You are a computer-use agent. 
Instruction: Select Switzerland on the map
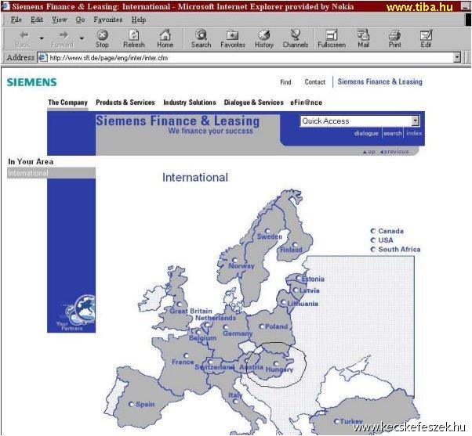[x=210, y=362]
